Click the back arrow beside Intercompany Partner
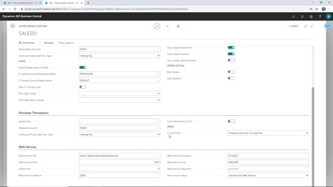333x187 pixels. point(12,26)
